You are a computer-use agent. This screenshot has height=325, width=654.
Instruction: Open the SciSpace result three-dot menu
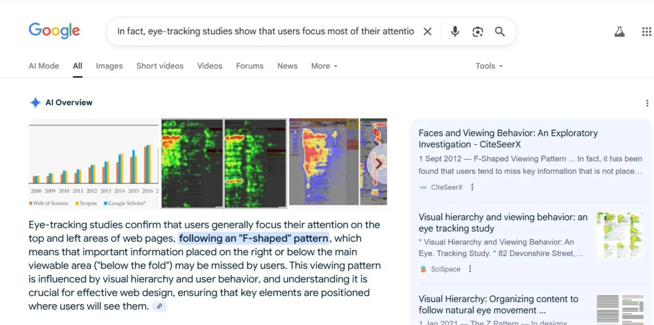pos(470,269)
